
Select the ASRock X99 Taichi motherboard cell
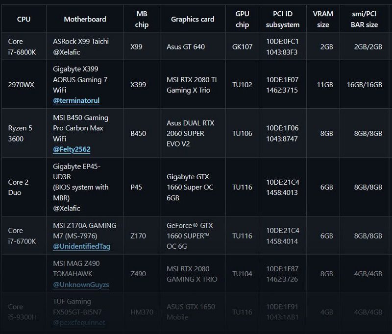[x=85, y=47]
